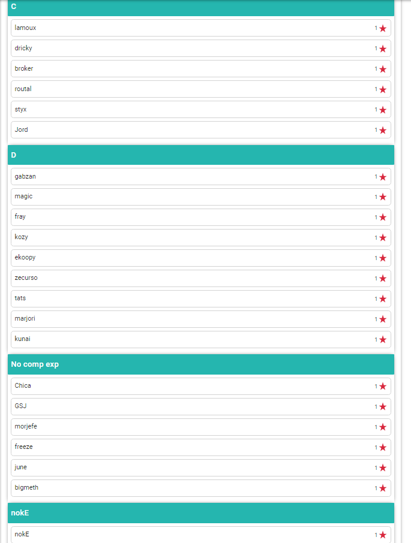411x543 pixels.
Task: Select the player name tats
Action: tap(20, 298)
